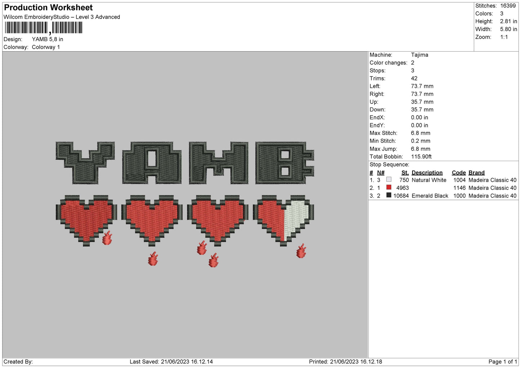521x368 pixels.
Task: Select the half-white pixel heart
Action: [283, 221]
